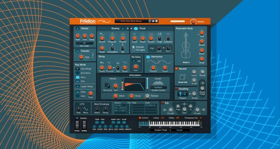280x149 pixels.
Task: Click the Bowing D keyswitch hexagon icon
Action: 123,29
